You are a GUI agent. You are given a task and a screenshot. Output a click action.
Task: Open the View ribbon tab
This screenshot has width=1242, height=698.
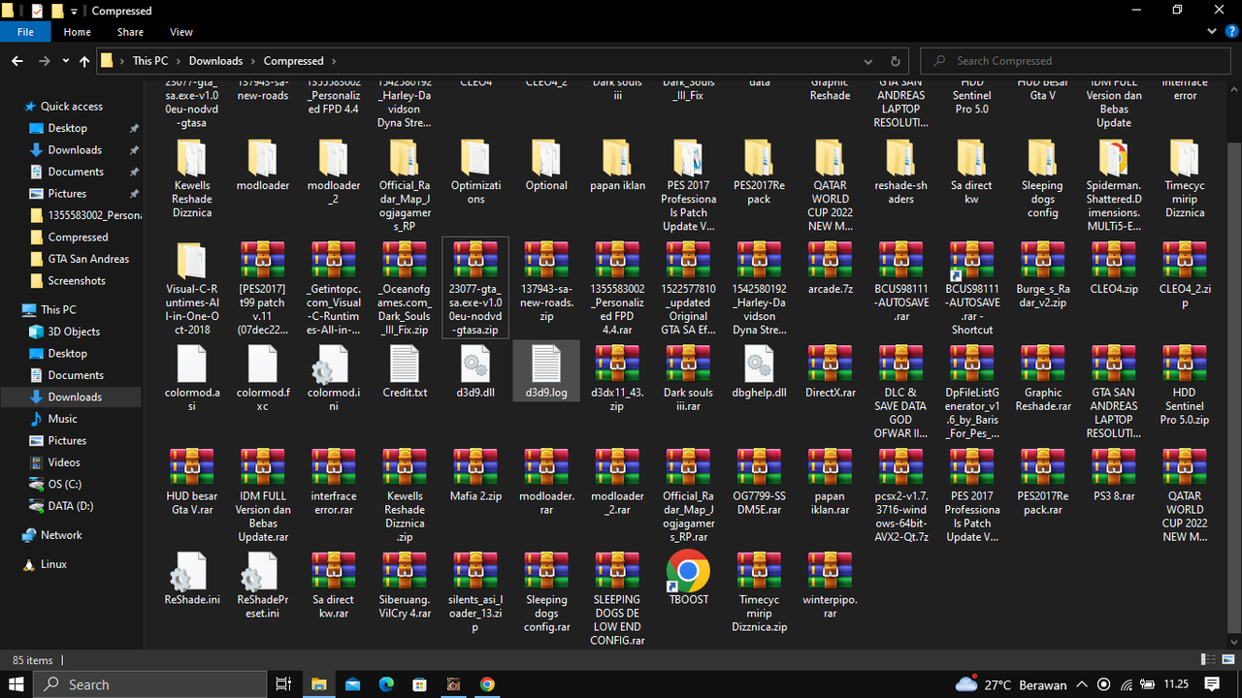point(181,32)
